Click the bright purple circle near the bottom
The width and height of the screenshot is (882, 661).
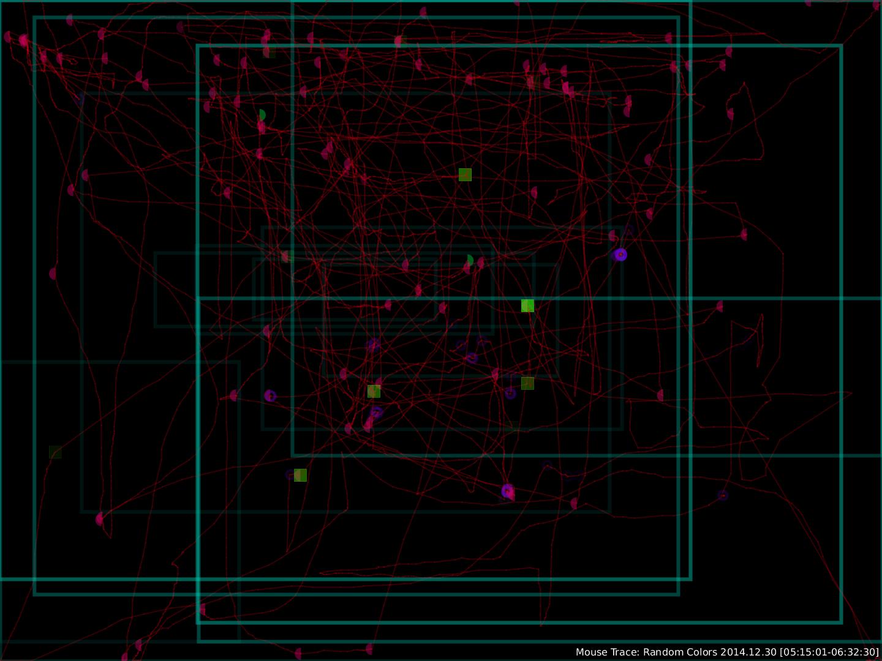[507, 491]
